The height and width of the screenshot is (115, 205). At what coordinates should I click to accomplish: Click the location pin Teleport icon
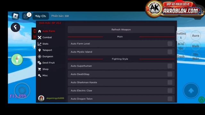[39, 50]
